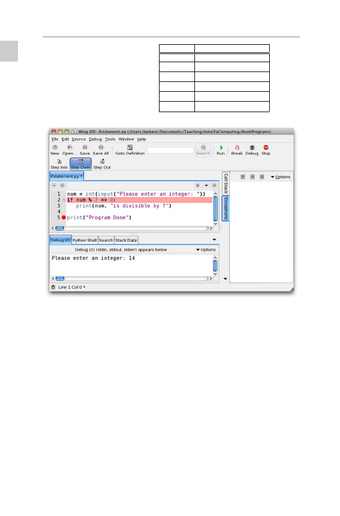Click the Step Out icon
The width and height of the screenshot is (340, 516).
tap(102, 162)
